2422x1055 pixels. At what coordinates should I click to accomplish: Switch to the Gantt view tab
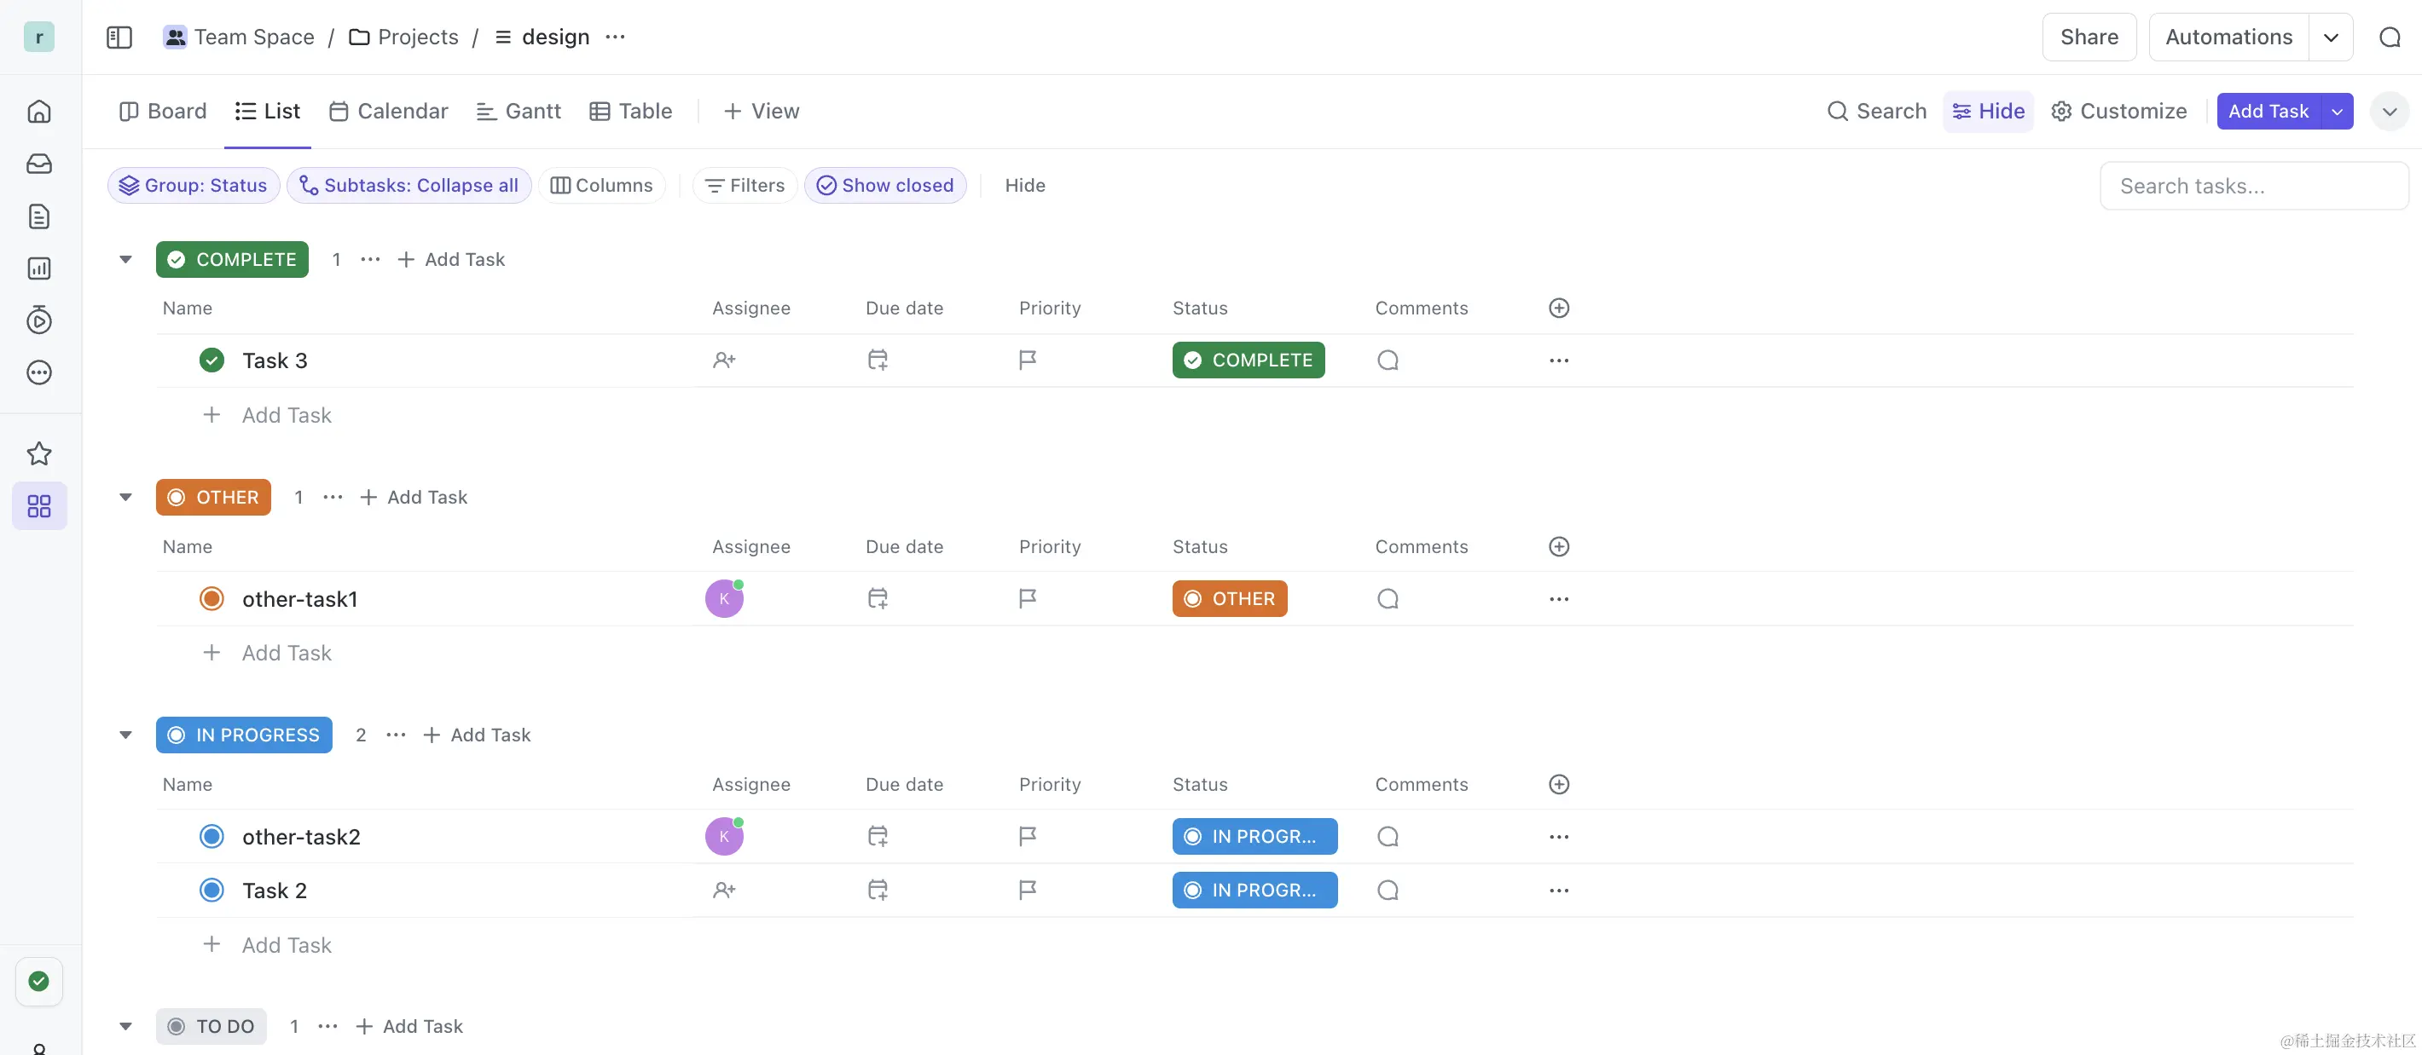point(519,112)
